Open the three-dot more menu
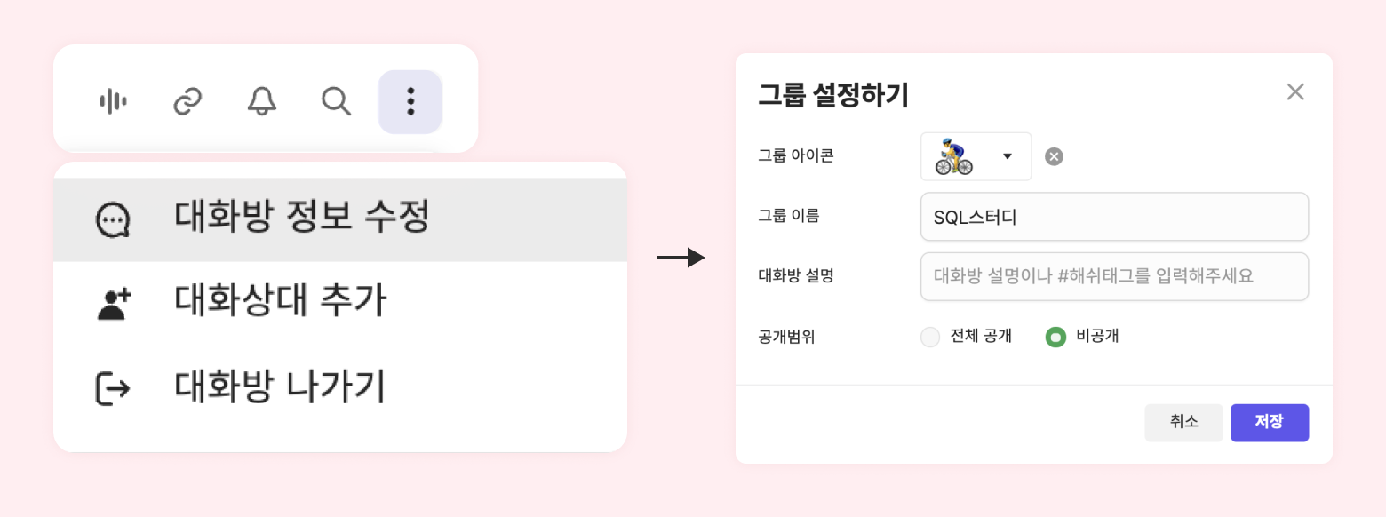The image size is (1386, 517). coord(410,102)
